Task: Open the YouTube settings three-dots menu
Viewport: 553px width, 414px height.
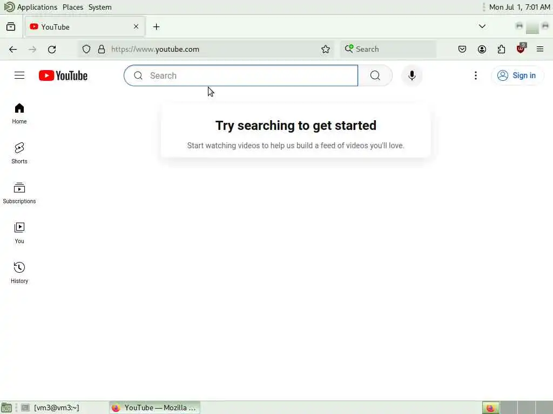Action: tap(476, 75)
